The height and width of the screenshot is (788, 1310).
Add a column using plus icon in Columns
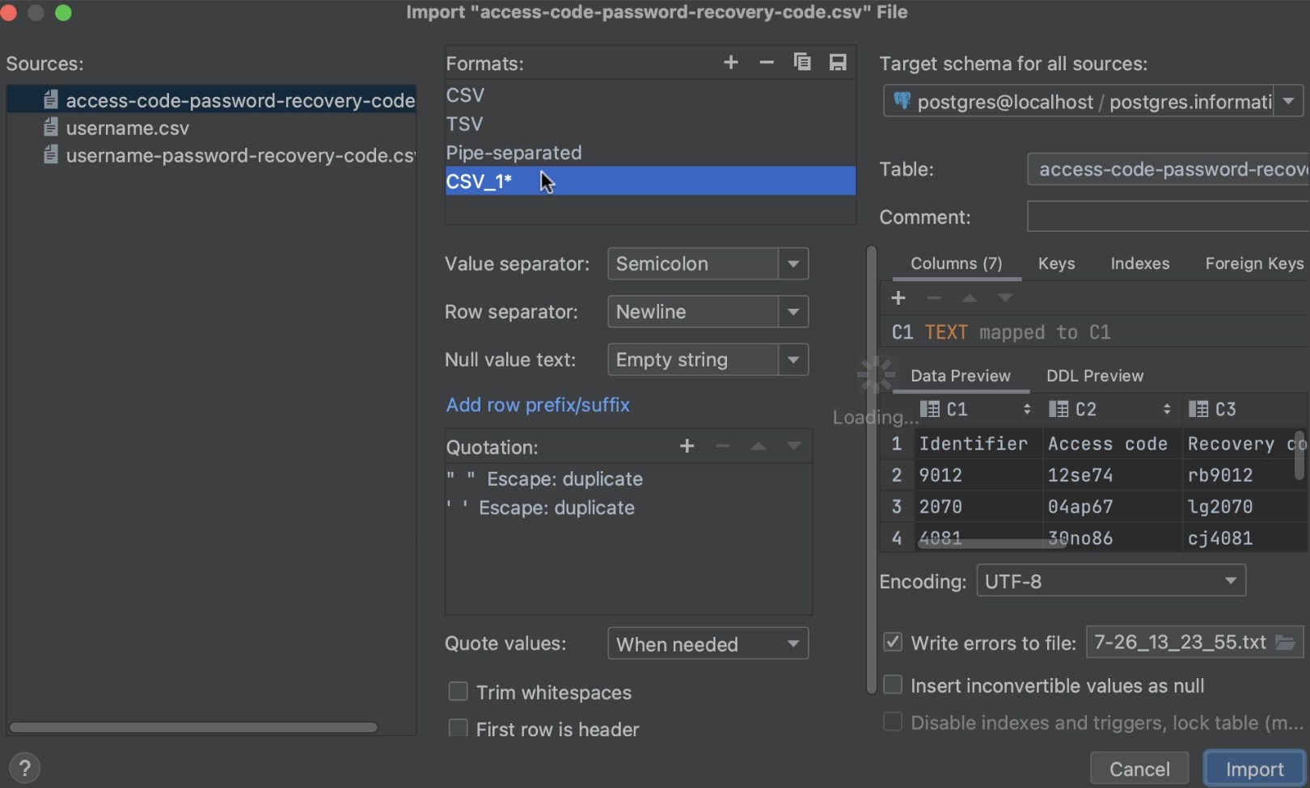[x=898, y=297]
